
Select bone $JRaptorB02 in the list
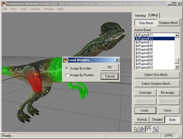coord(155,64)
